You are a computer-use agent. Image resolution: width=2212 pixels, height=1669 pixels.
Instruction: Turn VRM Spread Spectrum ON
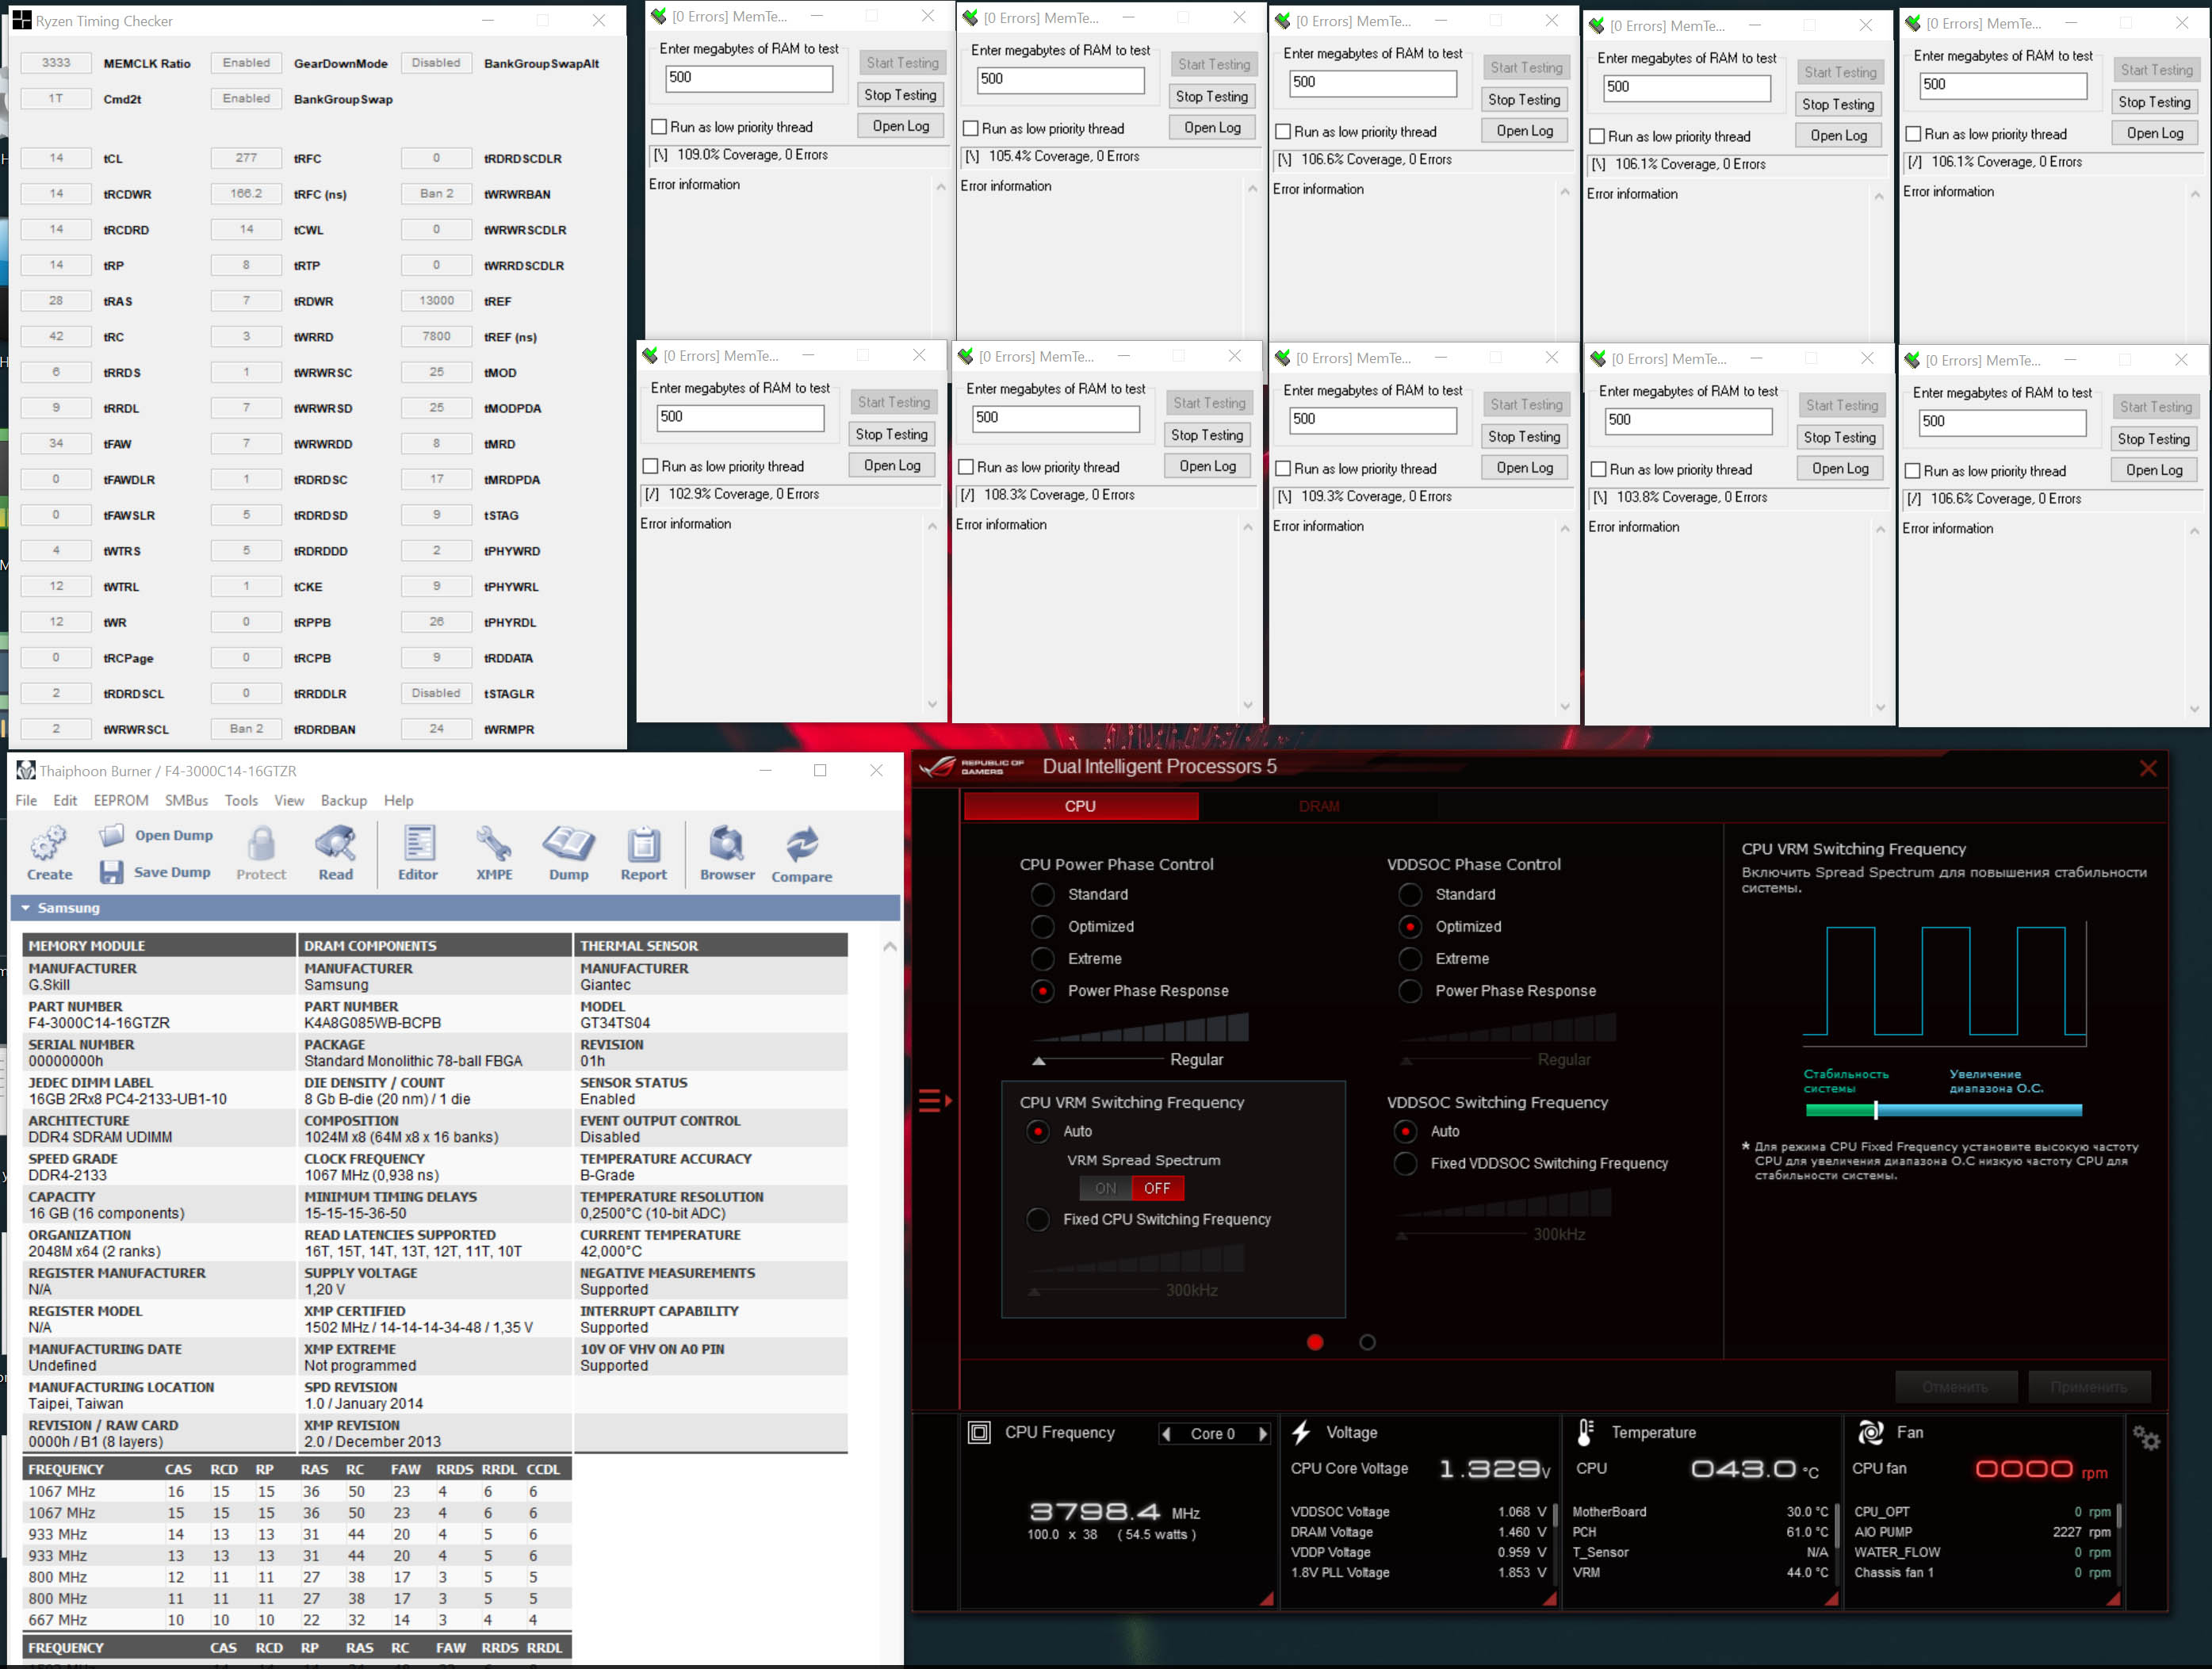click(1105, 1188)
